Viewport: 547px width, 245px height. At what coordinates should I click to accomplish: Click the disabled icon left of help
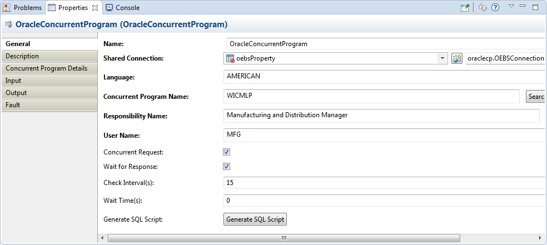point(483,8)
